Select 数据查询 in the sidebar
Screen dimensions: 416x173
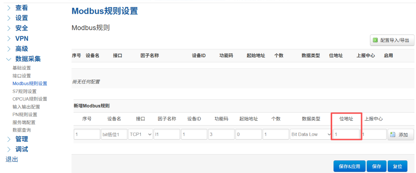click(22, 130)
